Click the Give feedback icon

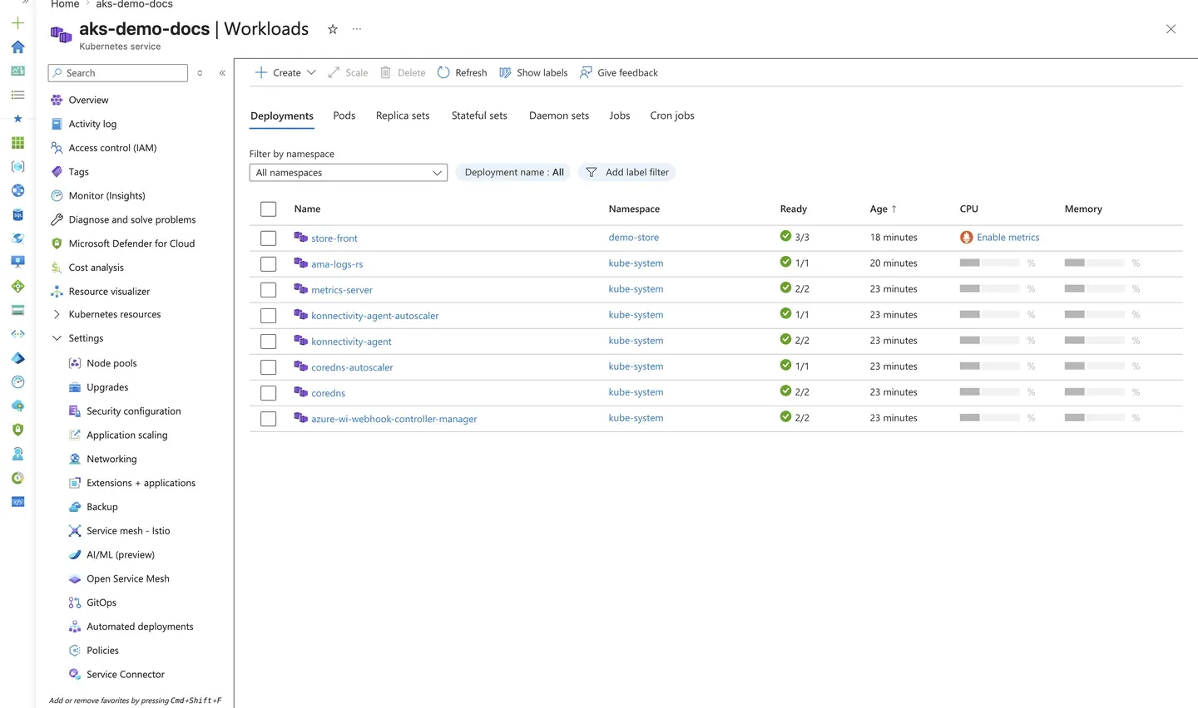point(586,72)
